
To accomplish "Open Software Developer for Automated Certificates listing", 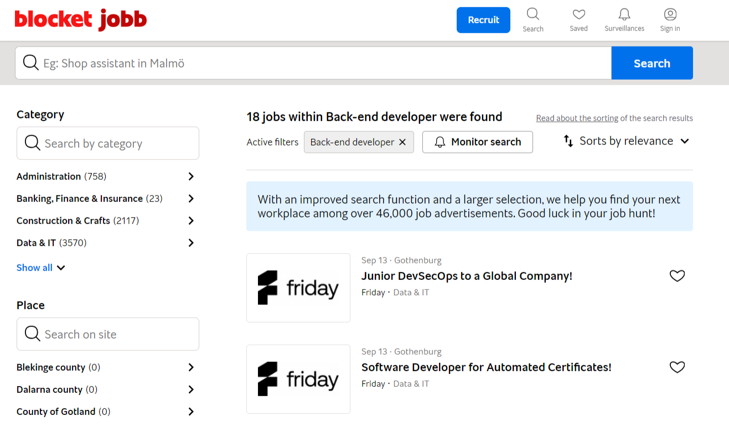I will 486,367.
